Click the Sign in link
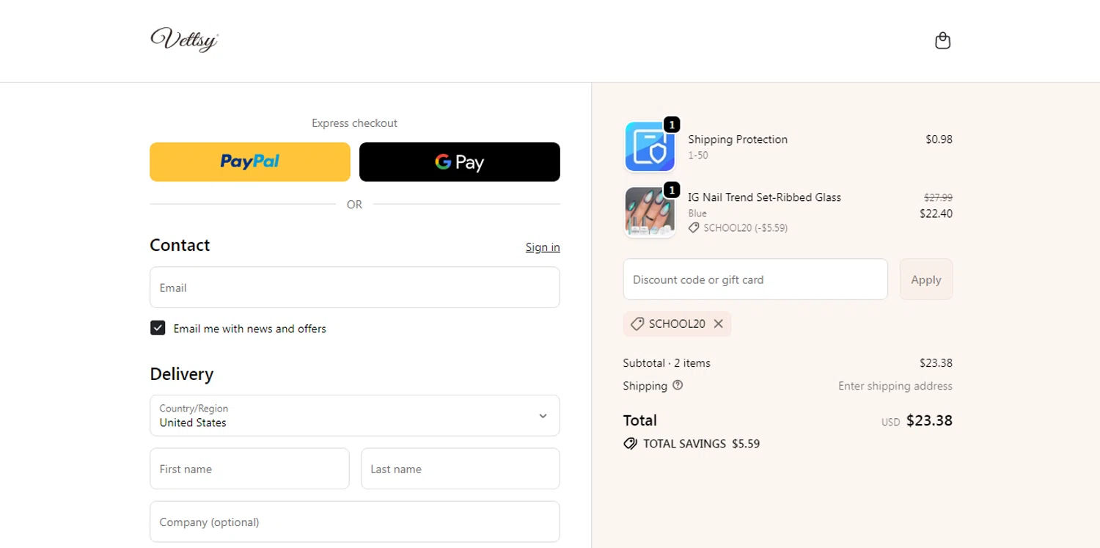1100x548 pixels. click(543, 247)
